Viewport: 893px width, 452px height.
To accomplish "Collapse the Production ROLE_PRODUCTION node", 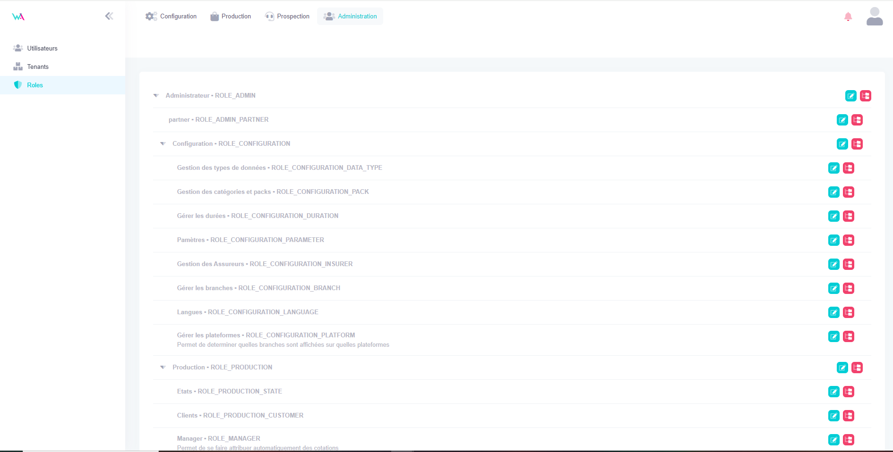I will pyautogui.click(x=163, y=368).
